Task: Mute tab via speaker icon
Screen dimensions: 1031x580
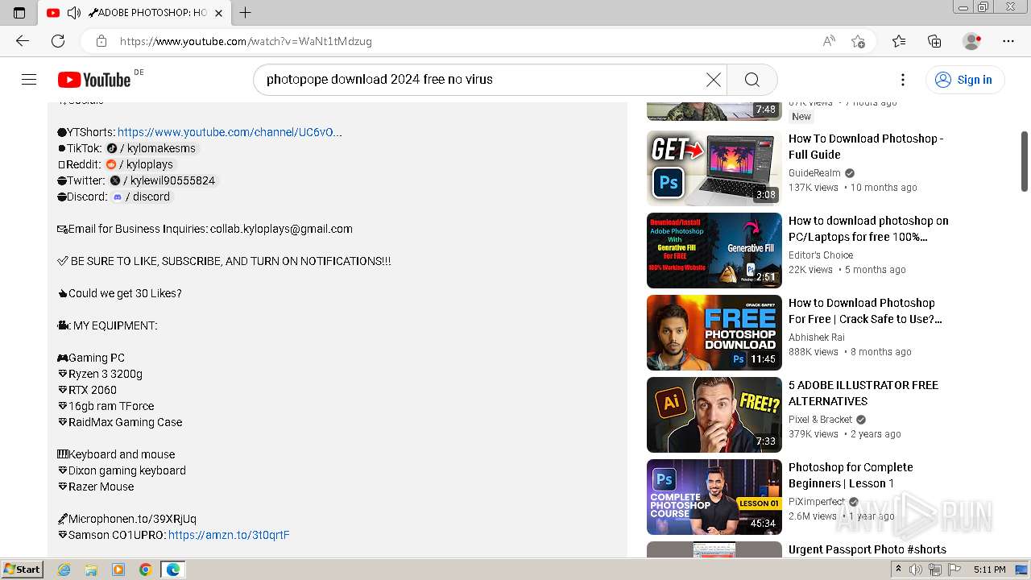Action: pyautogui.click(x=74, y=13)
